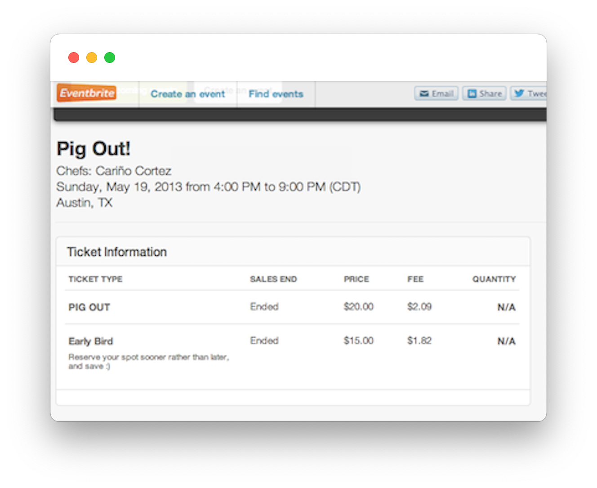597x488 pixels.
Task: Select the Early Bird ticket type
Action: pyautogui.click(x=91, y=341)
